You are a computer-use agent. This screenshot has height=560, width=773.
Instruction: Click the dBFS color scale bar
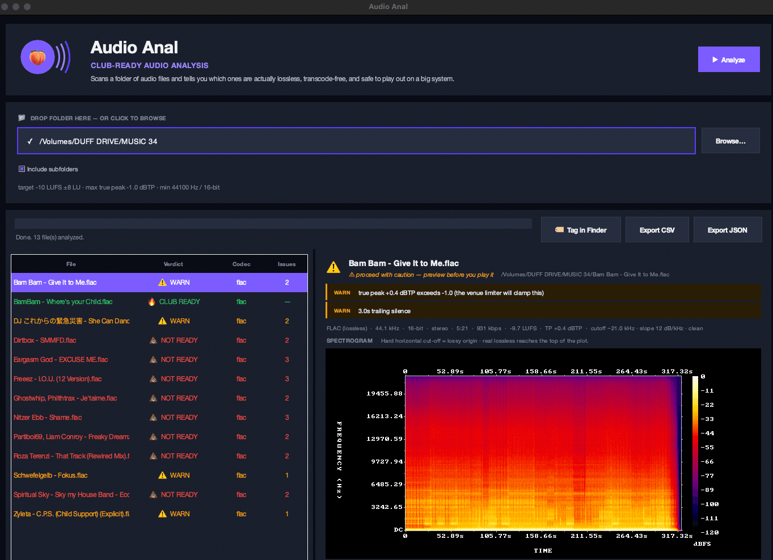(x=695, y=454)
